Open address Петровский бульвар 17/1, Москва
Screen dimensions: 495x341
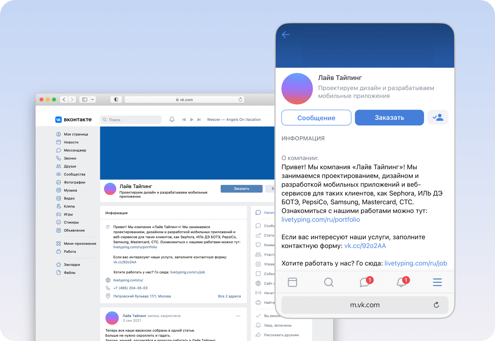pos(142,296)
